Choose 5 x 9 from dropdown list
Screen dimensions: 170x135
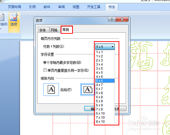point(105,101)
